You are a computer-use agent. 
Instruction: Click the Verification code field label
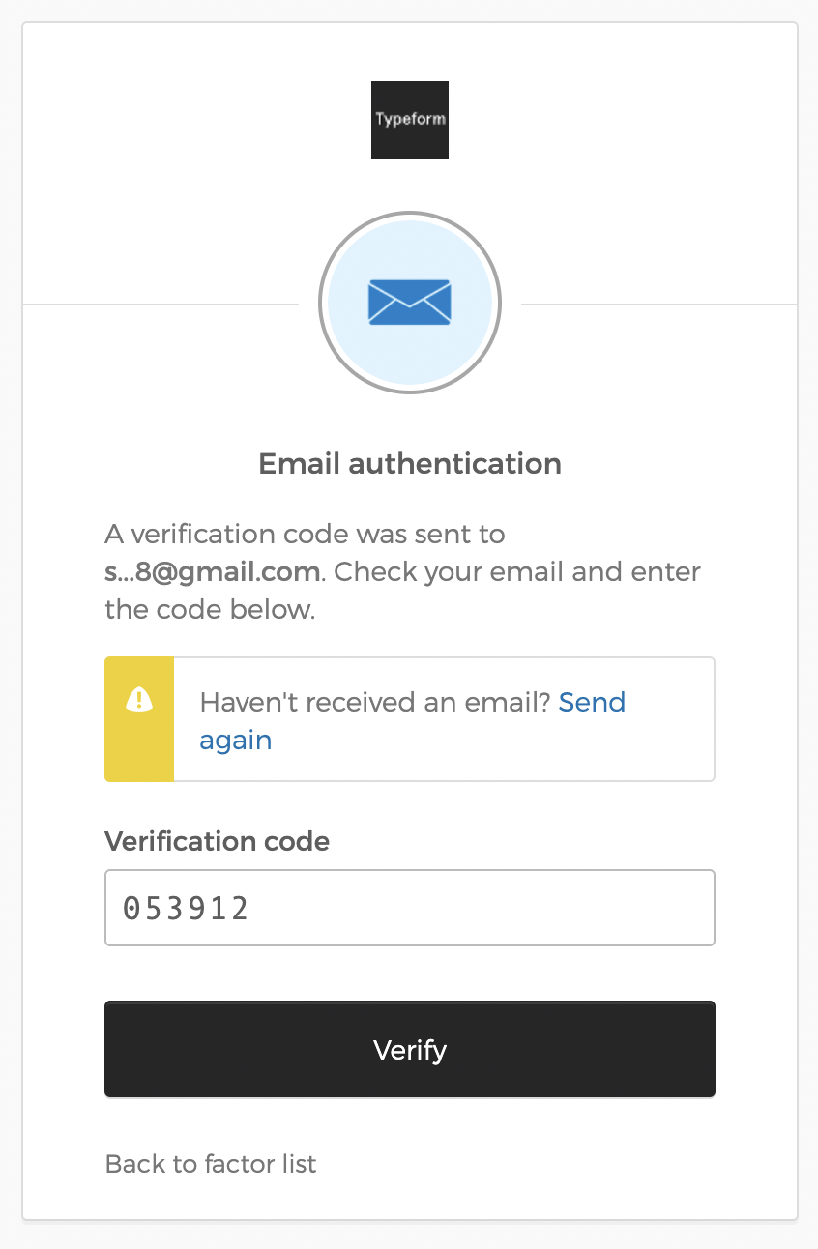218,842
